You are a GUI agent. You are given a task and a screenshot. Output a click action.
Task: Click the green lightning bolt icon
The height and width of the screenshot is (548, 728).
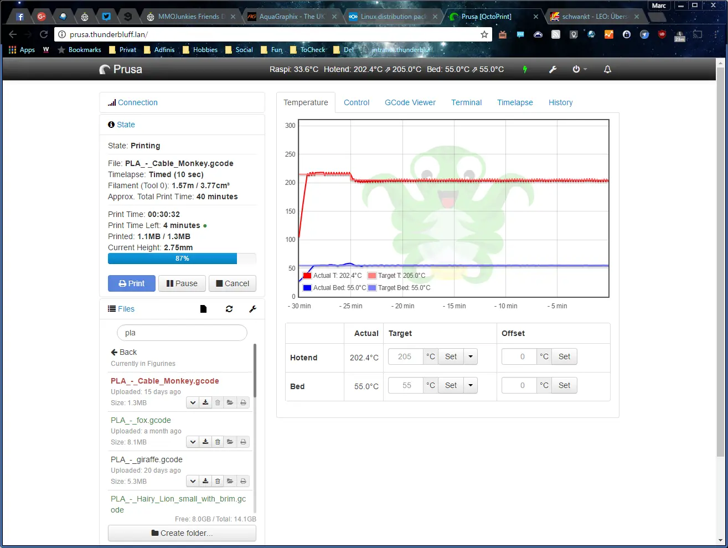(x=525, y=69)
